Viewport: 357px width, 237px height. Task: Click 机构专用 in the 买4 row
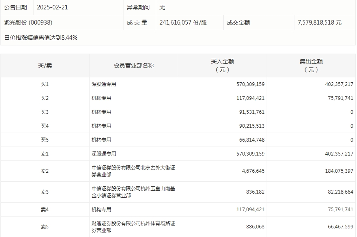101,126
